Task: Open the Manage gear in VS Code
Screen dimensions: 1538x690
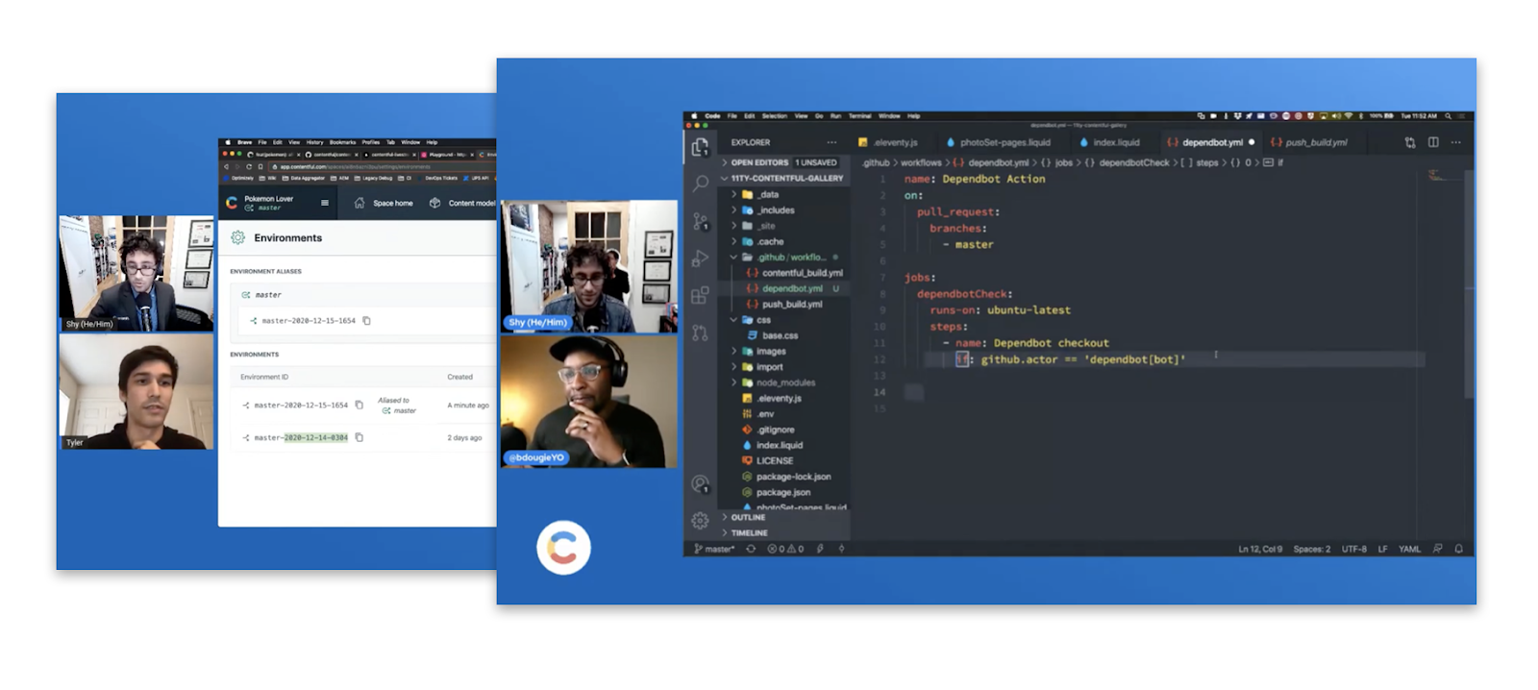Action: click(700, 521)
